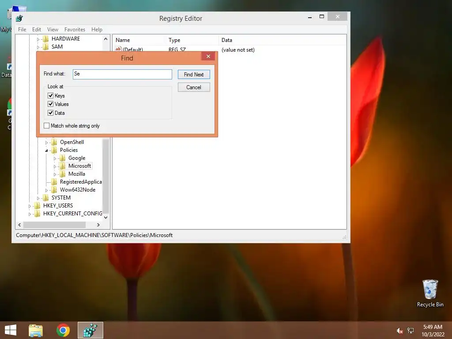Viewport: 452px width, 339px height.
Task: Expand the HKEY_USERS hive
Action: [x=30, y=206]
